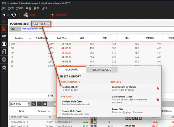Screen dimensions: 174x127
Task: Toggle favorite star for Cash Results Graph
Action: coord(158,100)
